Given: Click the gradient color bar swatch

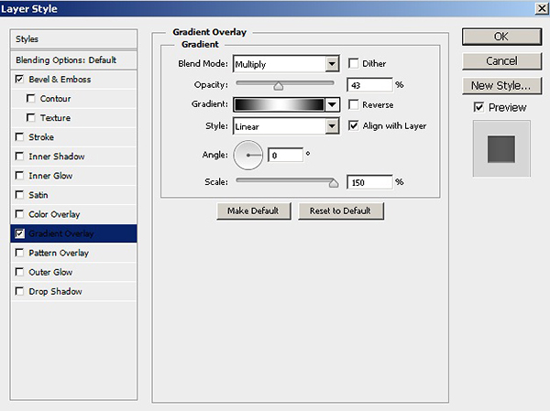Looking at the screenshot, I should pyautogui.click(x=279, y=105).
